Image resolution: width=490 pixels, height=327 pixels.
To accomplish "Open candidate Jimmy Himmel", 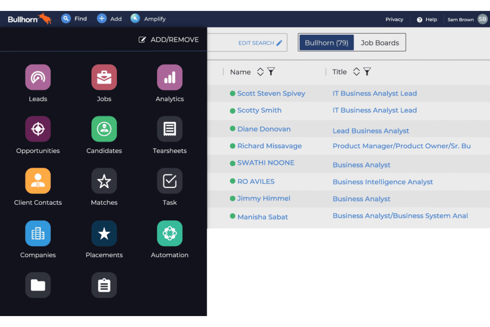I will (x=264, y=198).
